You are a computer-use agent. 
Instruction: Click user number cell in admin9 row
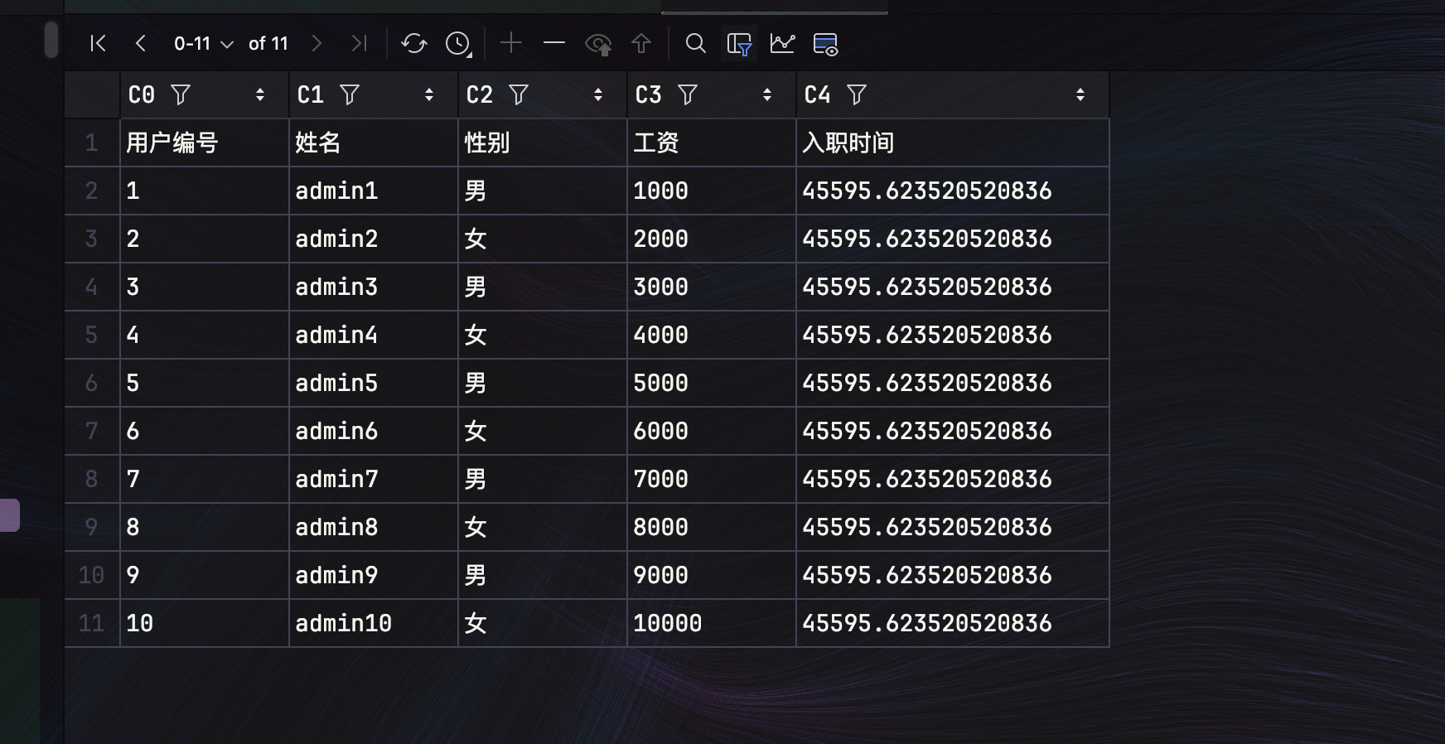click(x=205, y=575)
